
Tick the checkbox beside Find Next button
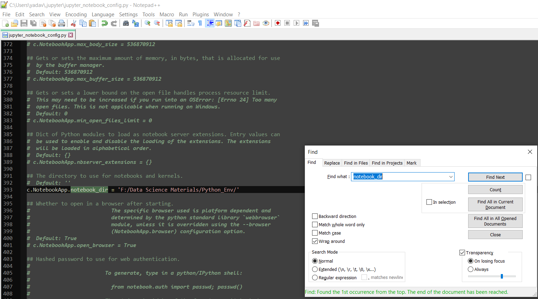(x=528, y=177)
